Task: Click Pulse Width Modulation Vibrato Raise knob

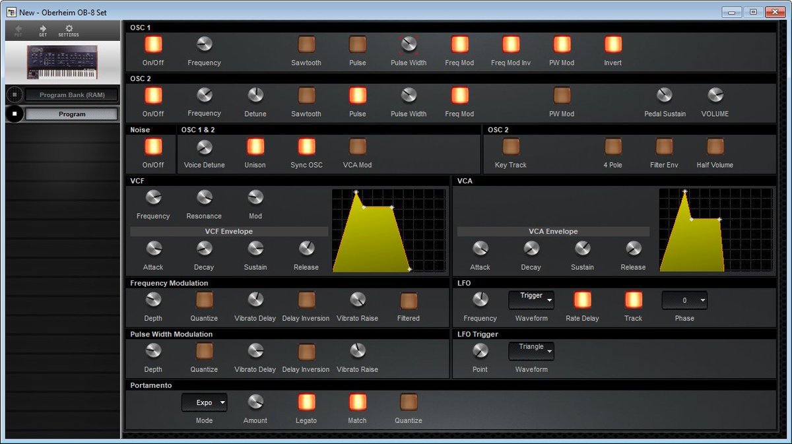Action: [x=358, y=351]
